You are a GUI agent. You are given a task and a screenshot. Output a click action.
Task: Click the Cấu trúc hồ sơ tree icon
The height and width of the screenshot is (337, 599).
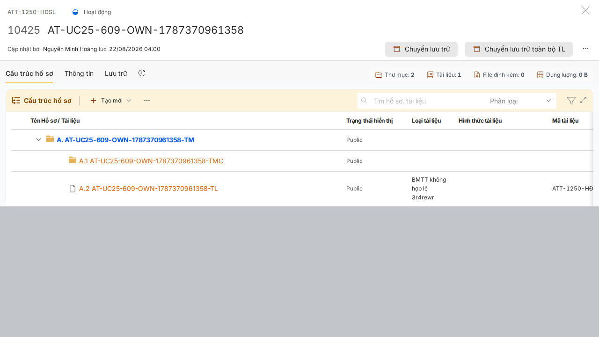click(16, 101)
